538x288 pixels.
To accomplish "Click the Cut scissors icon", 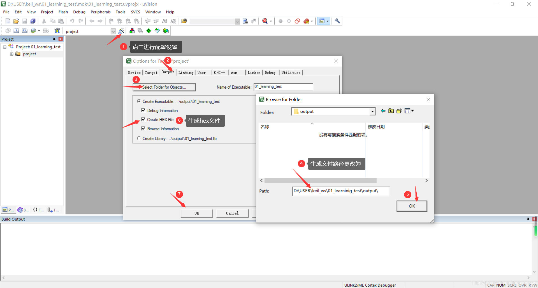I will 44,21.
